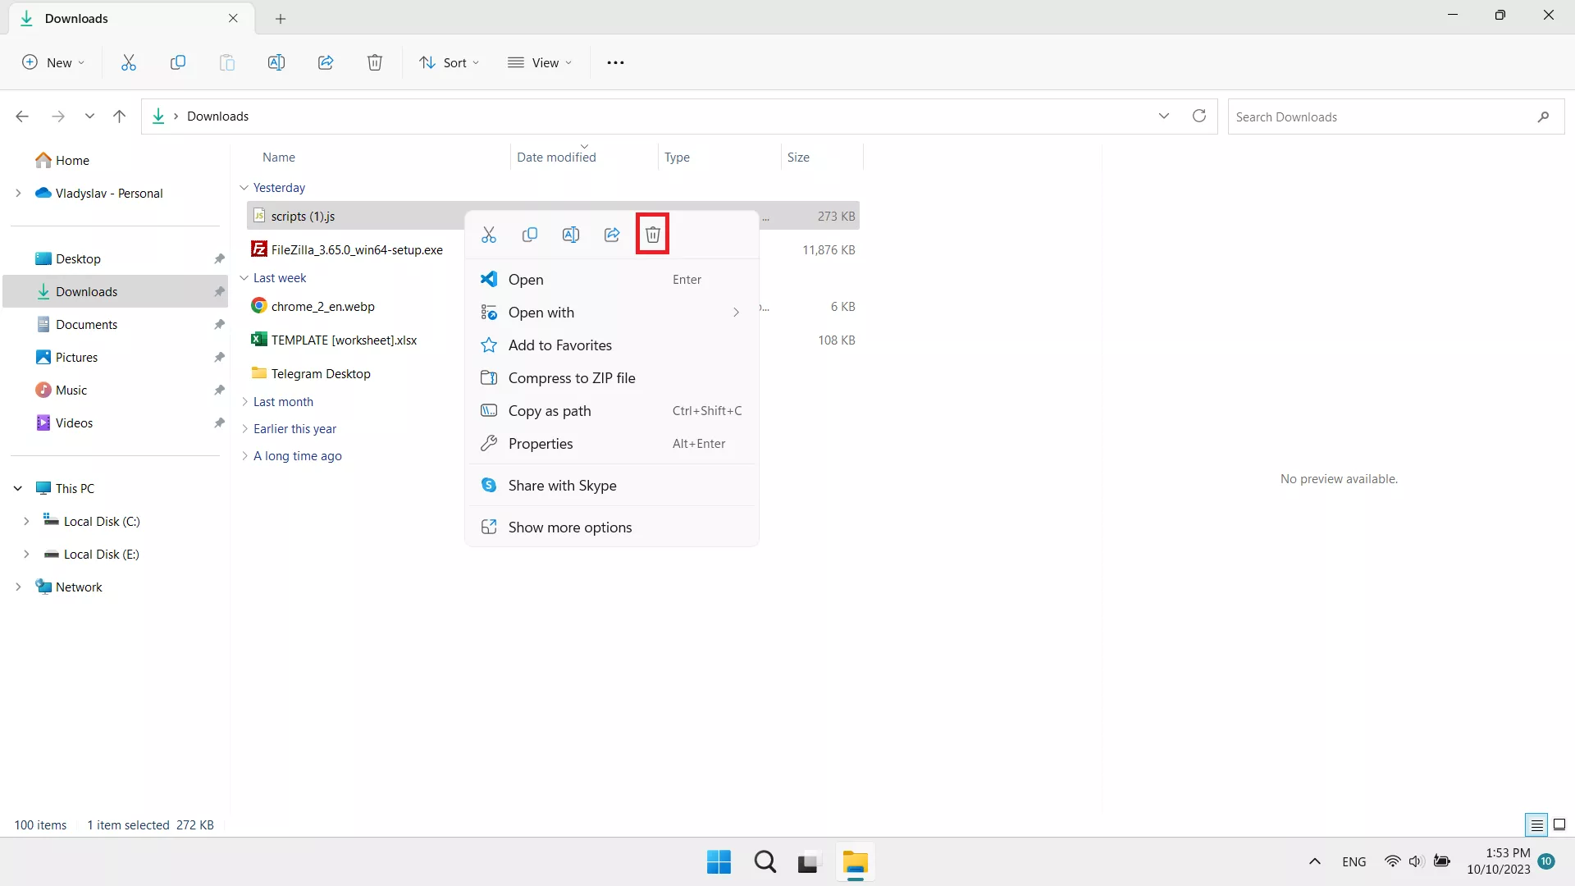The width and height of the screenshot is (1575, 886).
Task: Unpin Desktop from Quick access sidebar
Action: [x=219, y=259]
